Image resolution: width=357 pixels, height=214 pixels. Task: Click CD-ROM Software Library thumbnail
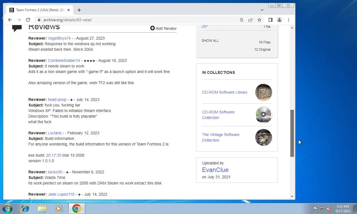[264, 92]
